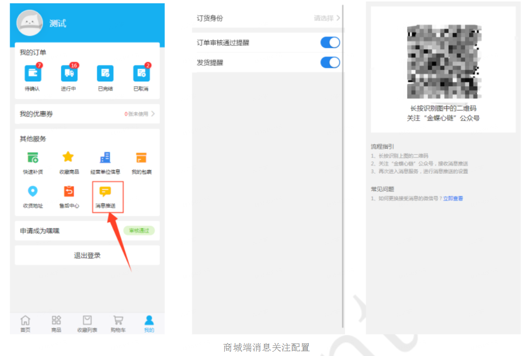Go to 收藏列表 tab
The height and width of the screenshot is (356, 531).
pos(87,324)
